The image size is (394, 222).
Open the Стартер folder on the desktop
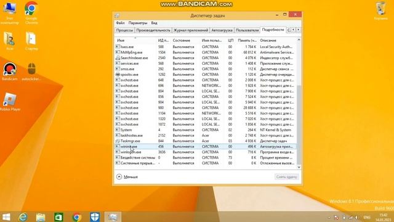(x=31, y=41)
